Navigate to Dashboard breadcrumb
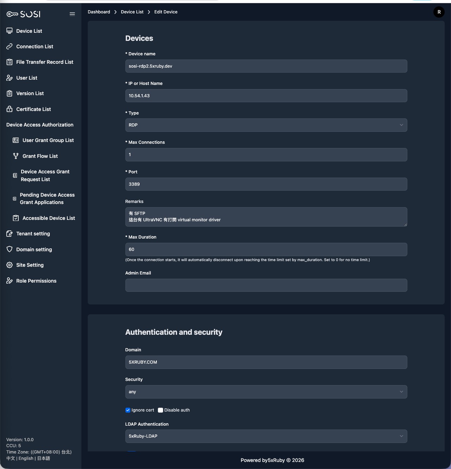 coord(99,12)
